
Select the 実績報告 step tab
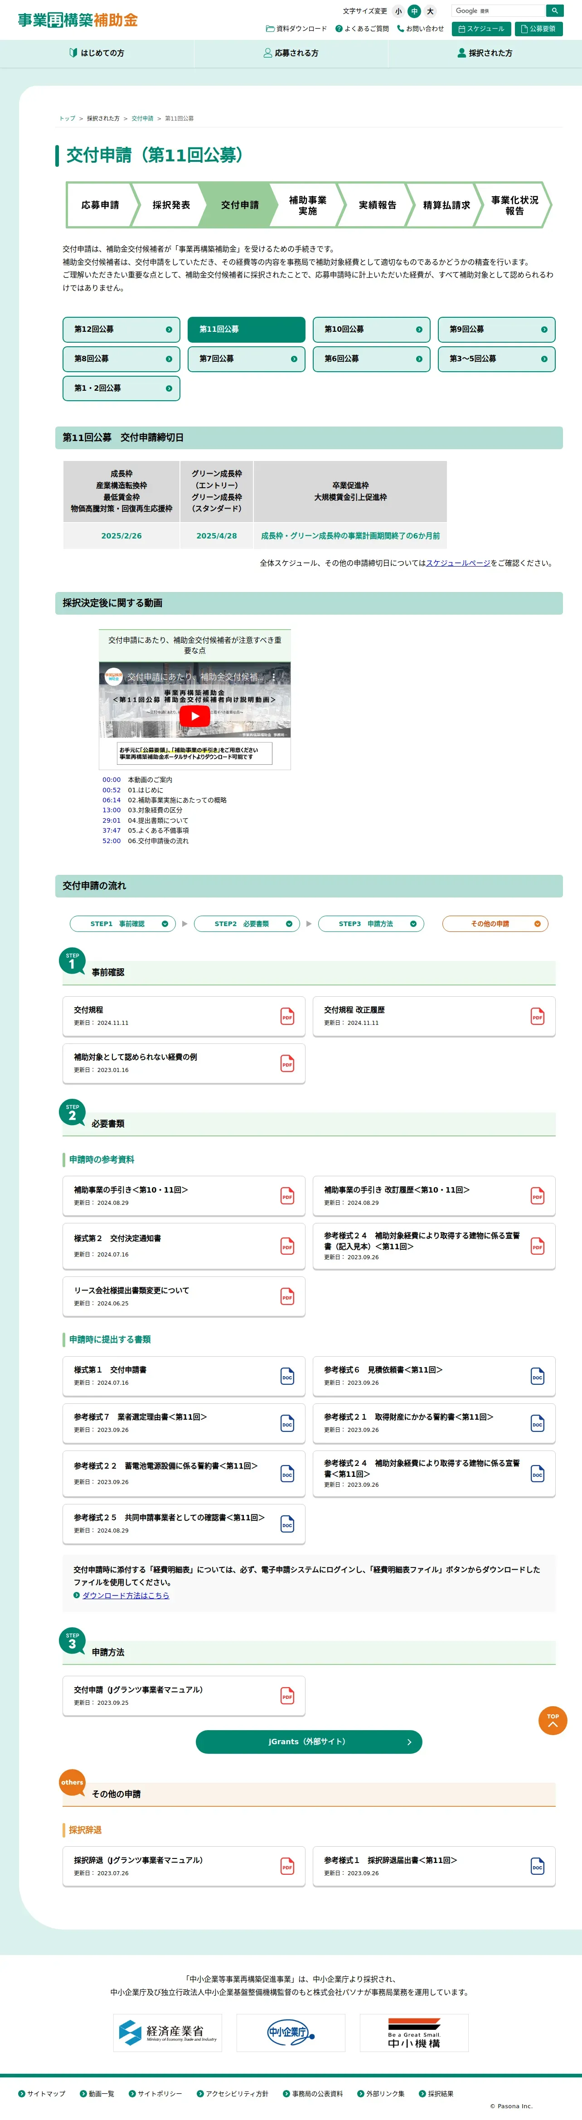point(377,205)
